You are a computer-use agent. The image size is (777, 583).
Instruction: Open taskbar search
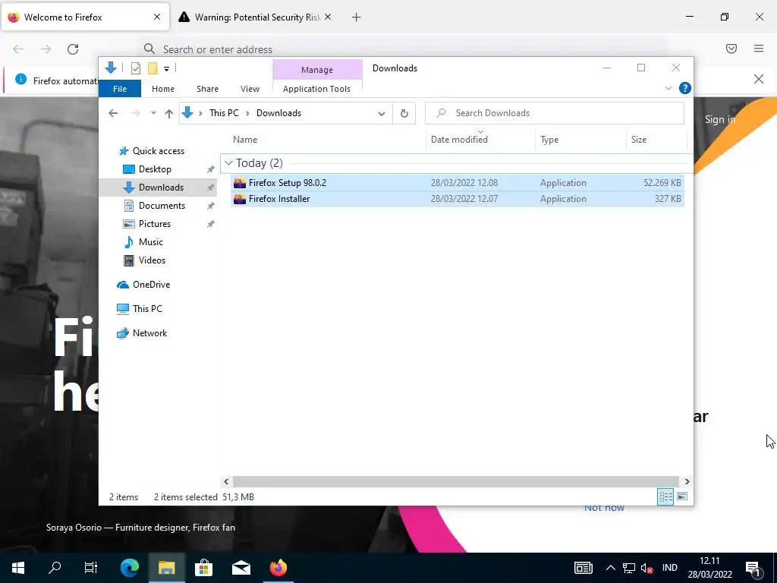55,568
